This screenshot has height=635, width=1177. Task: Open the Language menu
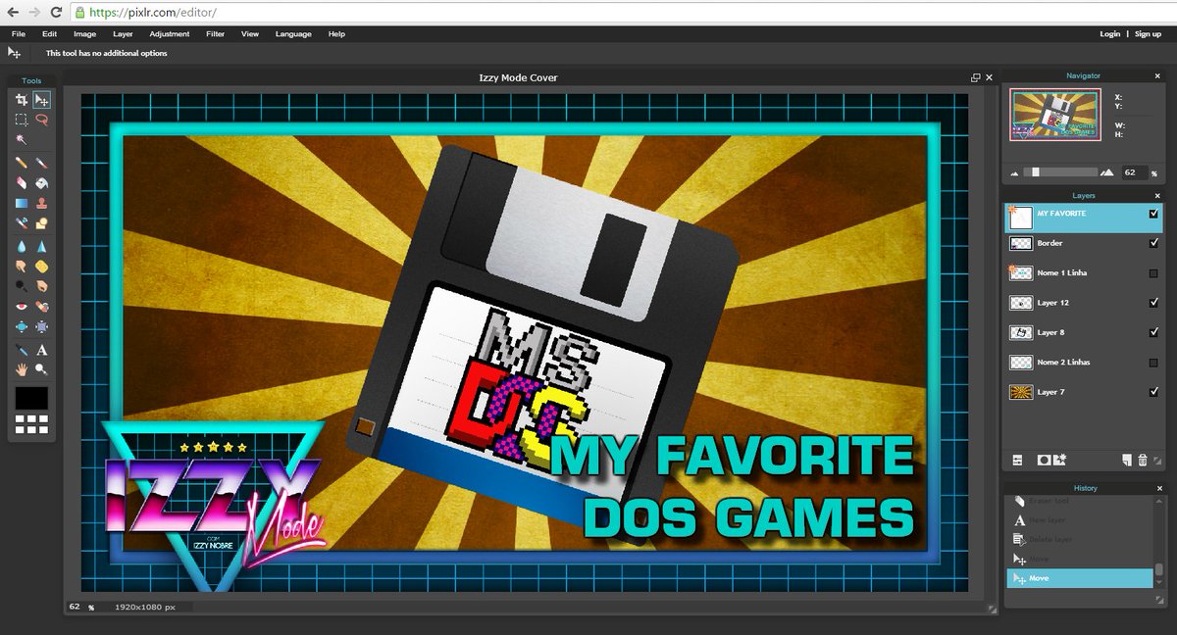tap(293, 34)
